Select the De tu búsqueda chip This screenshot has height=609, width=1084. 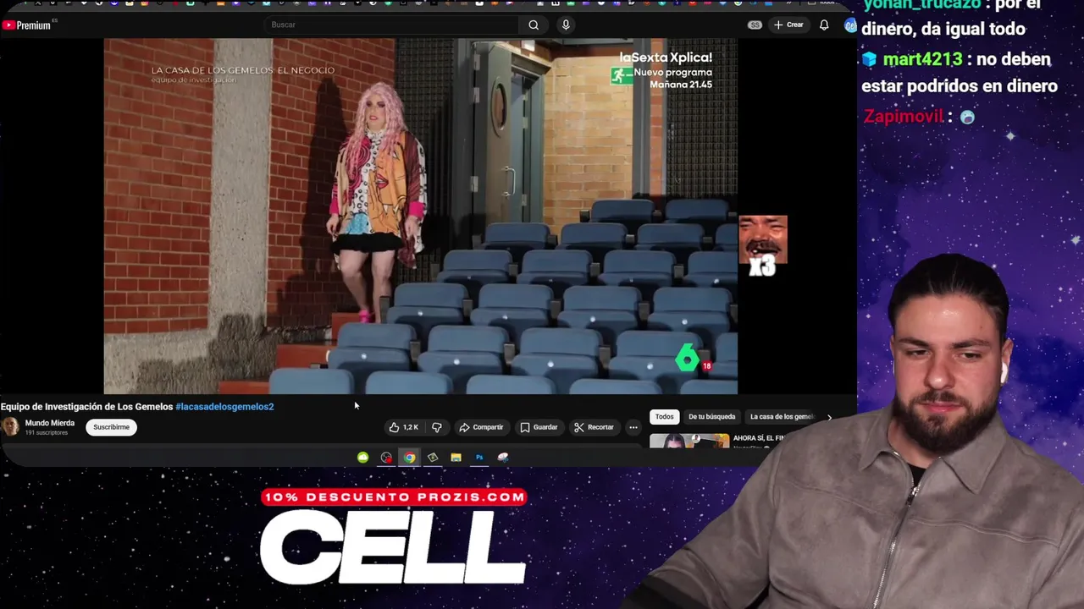pos(711,417)
